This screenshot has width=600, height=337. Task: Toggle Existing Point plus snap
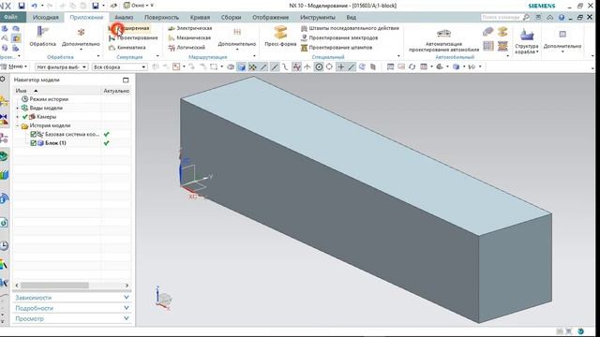[340, 66]
